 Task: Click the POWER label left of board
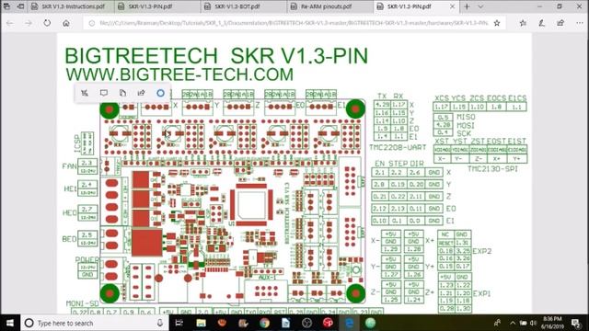tap(87, 259)
